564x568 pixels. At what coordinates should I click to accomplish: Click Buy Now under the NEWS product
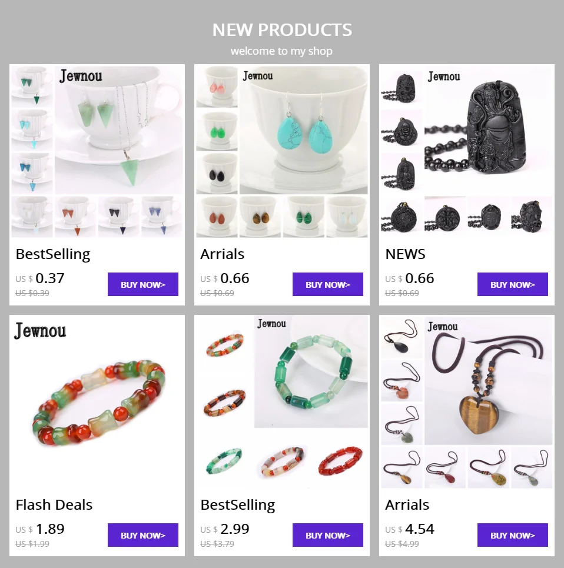coord(513,284)
